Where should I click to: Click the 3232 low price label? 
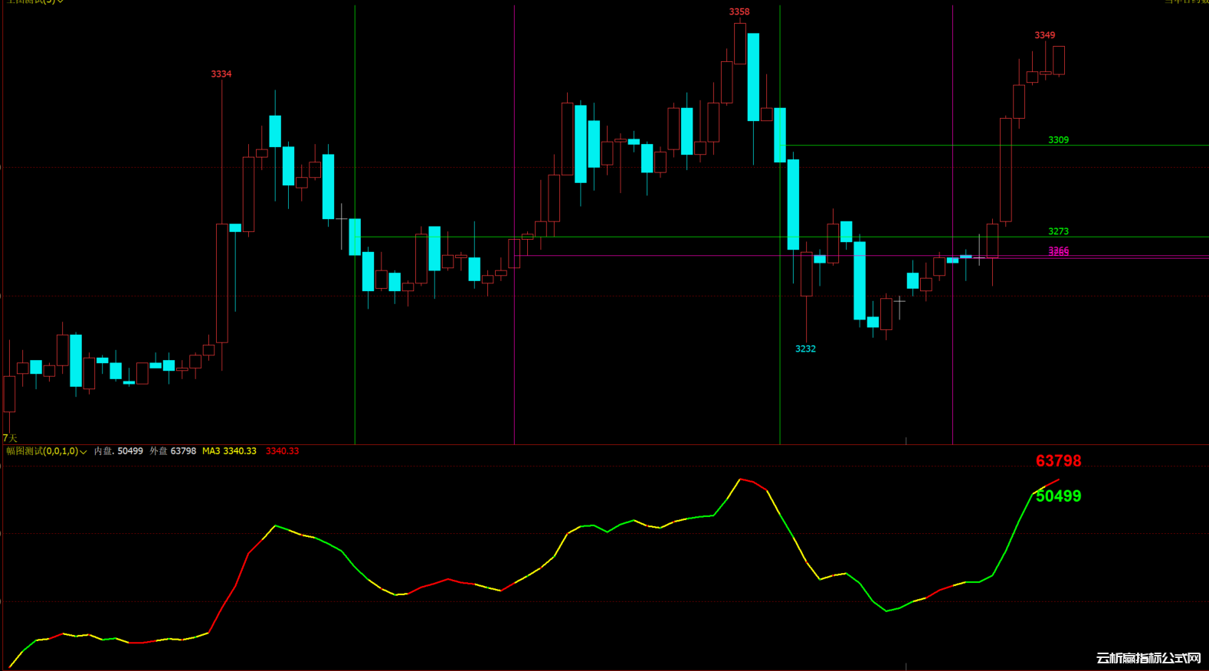(805, 349)
